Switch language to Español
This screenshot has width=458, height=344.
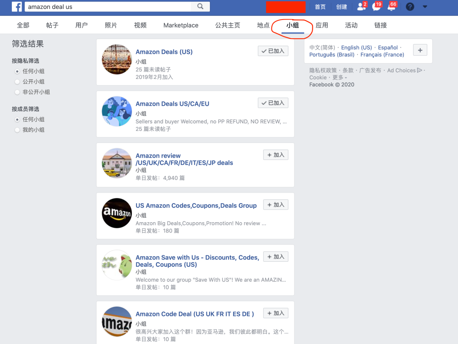tap(388, 48)
